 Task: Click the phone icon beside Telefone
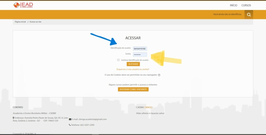(x=70, y=125)
